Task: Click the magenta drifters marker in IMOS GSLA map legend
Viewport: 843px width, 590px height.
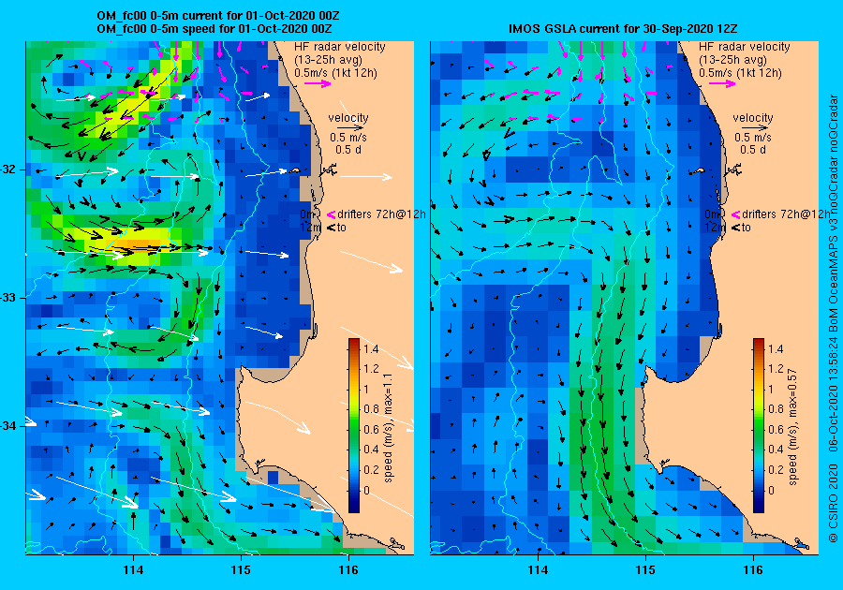Action: tap(735, 214)
